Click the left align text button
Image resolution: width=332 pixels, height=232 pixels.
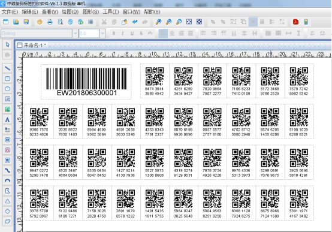[163, 33]
